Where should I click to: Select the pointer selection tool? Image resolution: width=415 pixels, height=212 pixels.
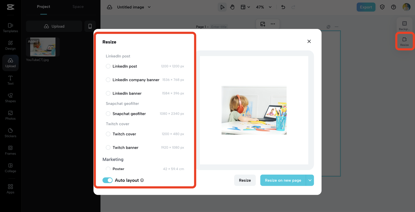click(x=222, y=7)
